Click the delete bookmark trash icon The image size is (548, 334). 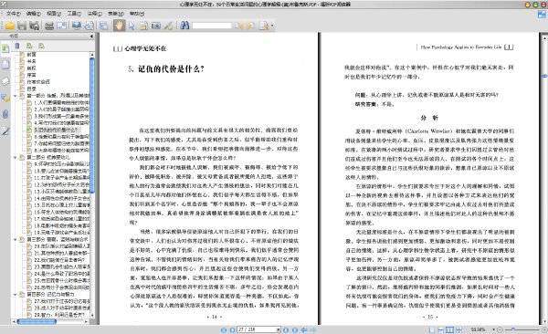pyautogui.click(x=16, y=46)
